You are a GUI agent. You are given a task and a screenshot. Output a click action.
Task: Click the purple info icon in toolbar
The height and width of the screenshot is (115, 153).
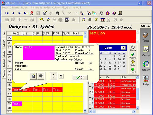[x=108, y=13]
